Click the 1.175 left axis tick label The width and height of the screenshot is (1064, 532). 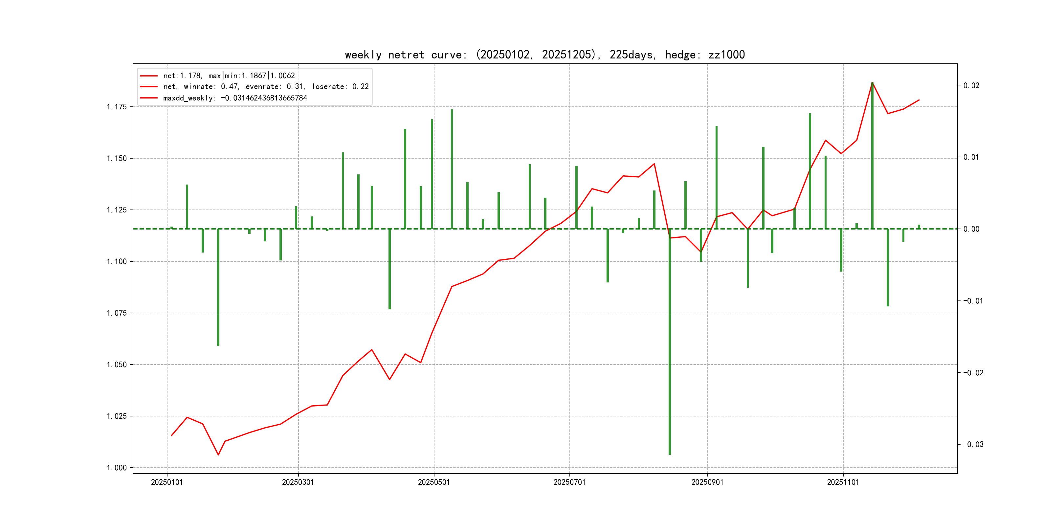pos(117,107)
